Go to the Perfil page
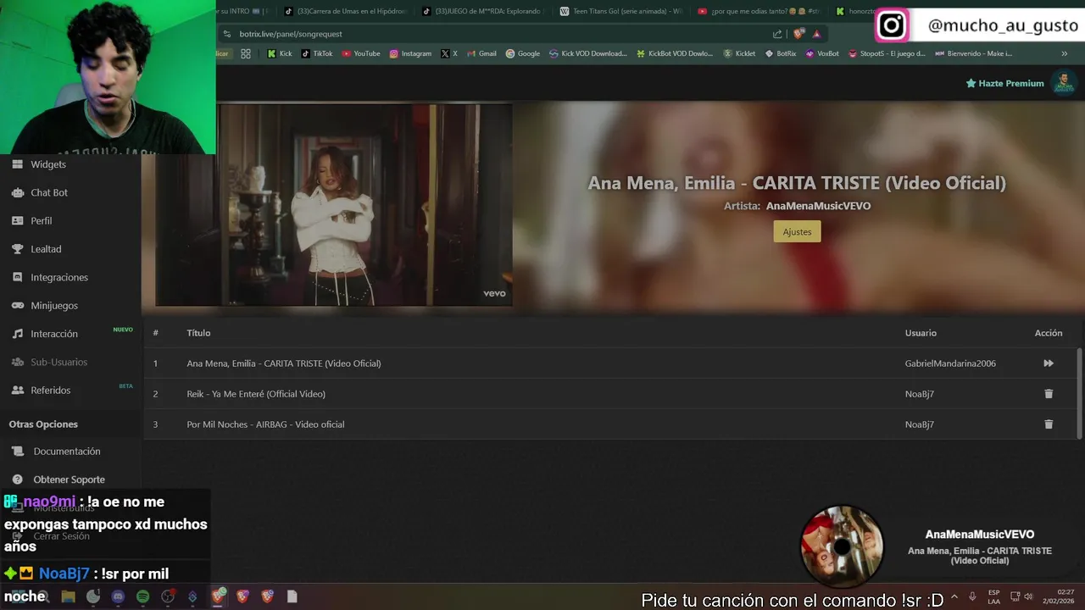Image resolution: width=1085 pixels, height=610 pixels. [x=42, y=221]
